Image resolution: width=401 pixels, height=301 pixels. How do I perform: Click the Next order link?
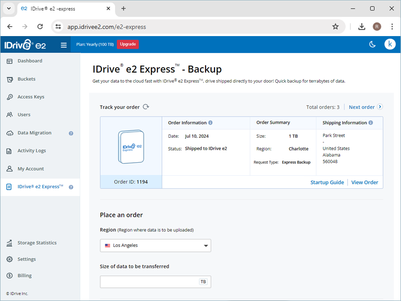pos(361,107)
